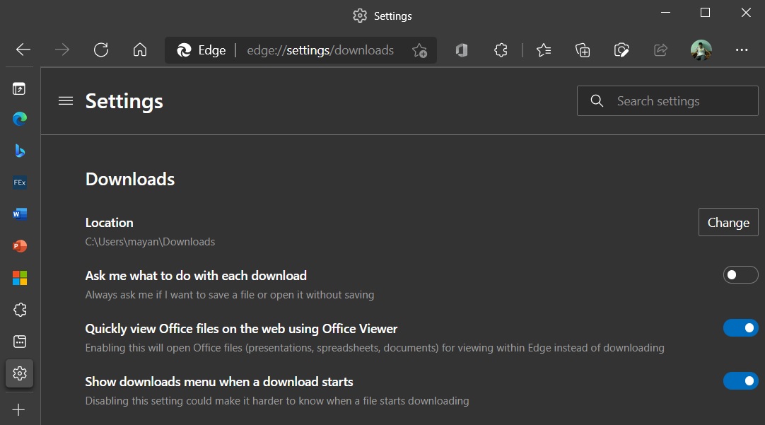Turn off Show downloads menu toggle
765x425 pixels.
coord(740,381)
